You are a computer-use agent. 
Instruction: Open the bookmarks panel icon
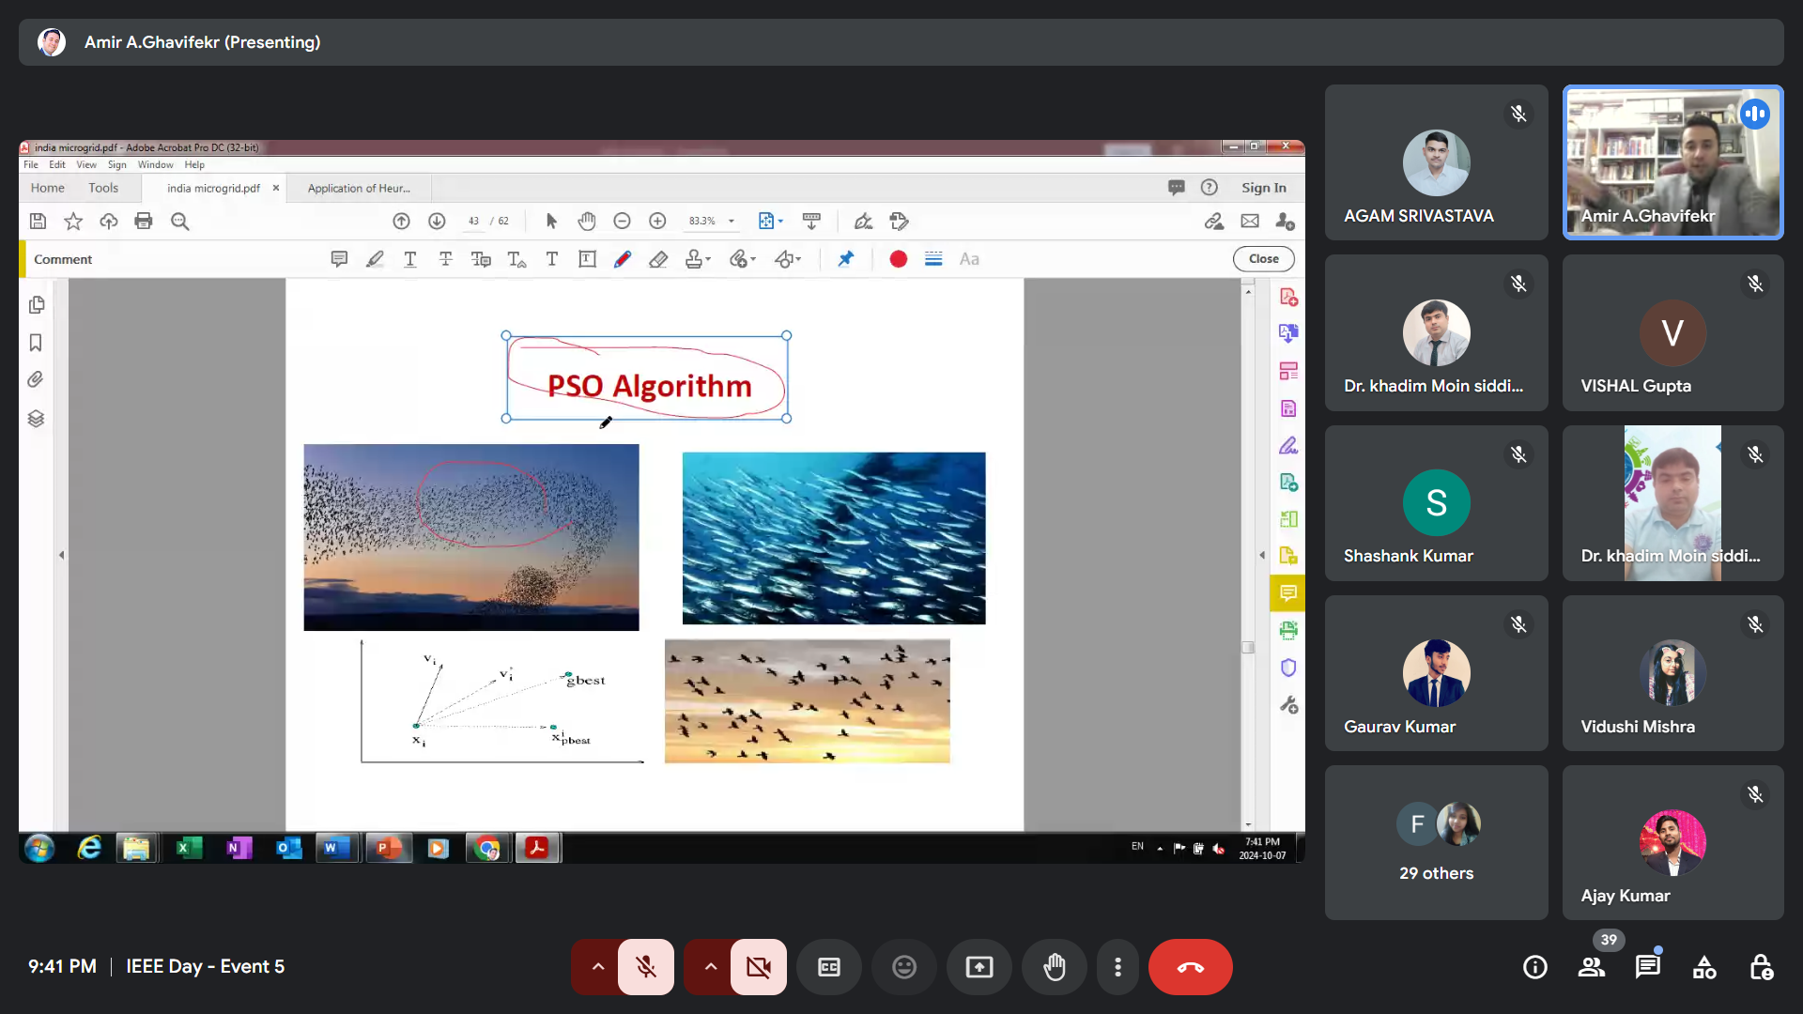point(36,343)
